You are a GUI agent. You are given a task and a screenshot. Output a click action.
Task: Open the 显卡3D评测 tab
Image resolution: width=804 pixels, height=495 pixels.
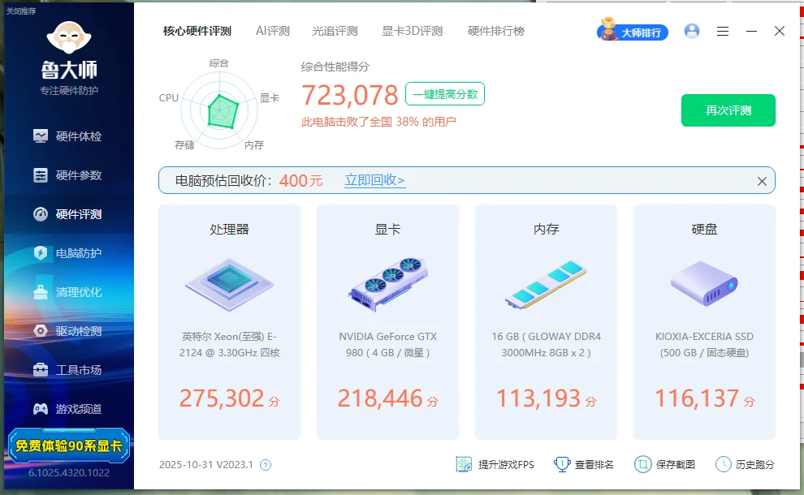click(412, 31)
